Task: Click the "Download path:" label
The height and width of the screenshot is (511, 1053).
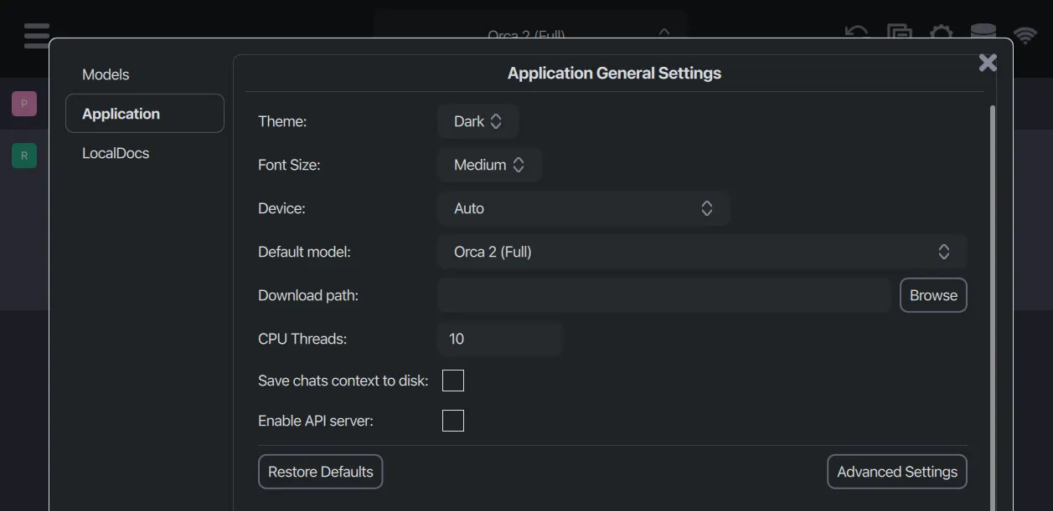Action: 308,295
